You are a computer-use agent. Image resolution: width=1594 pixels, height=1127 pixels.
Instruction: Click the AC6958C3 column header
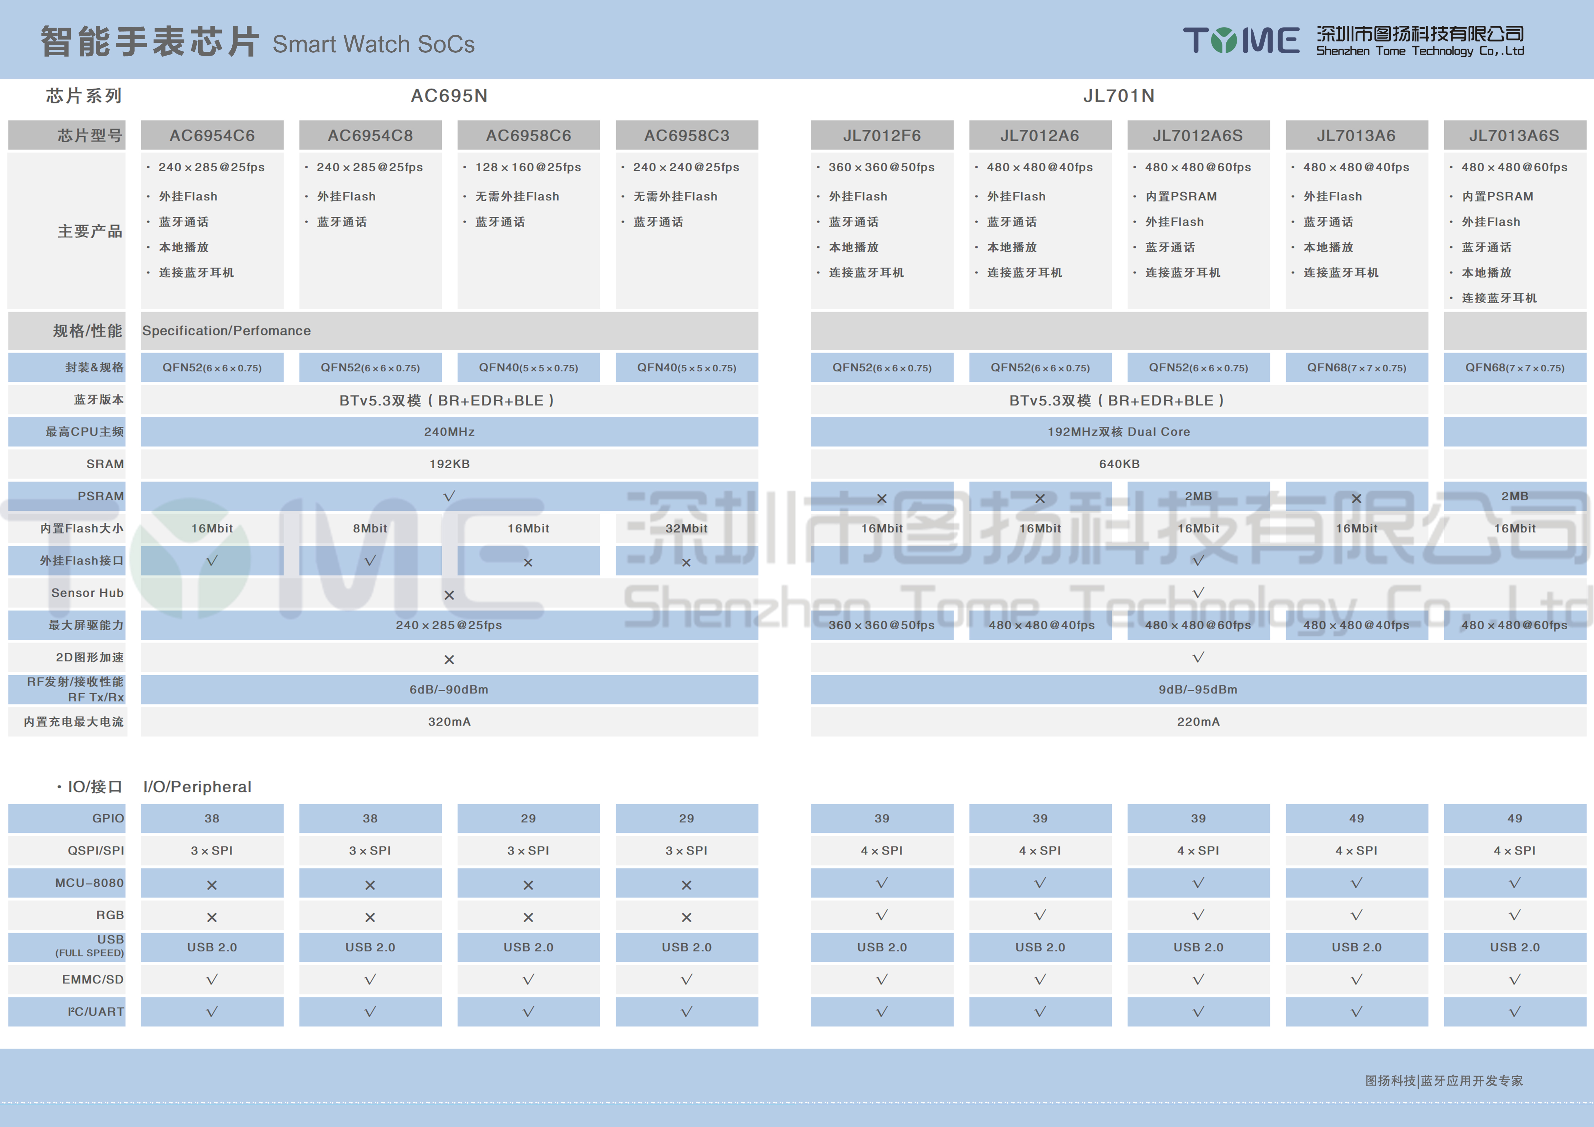click(687, 135)
